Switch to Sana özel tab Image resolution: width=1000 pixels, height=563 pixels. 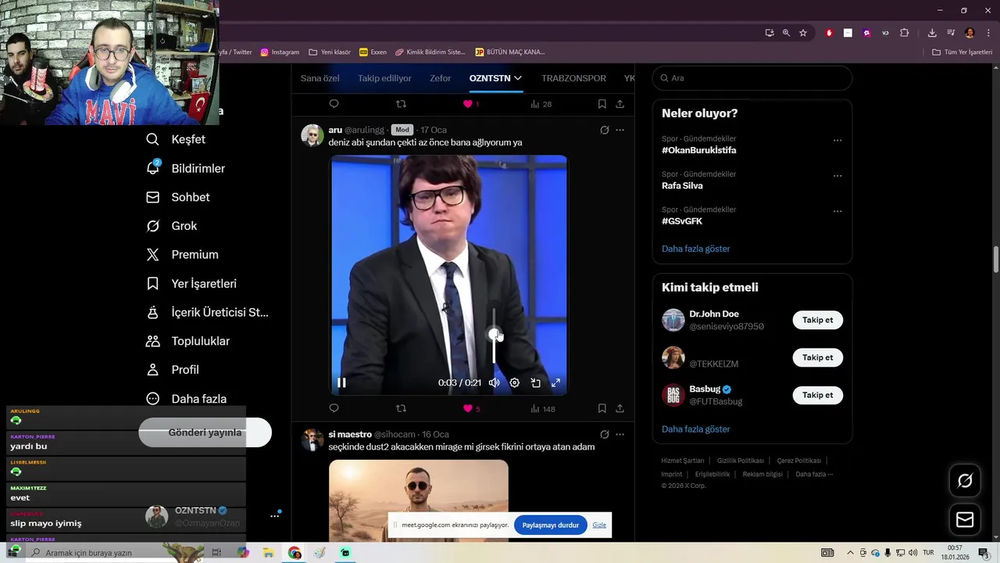pos(320,78)
